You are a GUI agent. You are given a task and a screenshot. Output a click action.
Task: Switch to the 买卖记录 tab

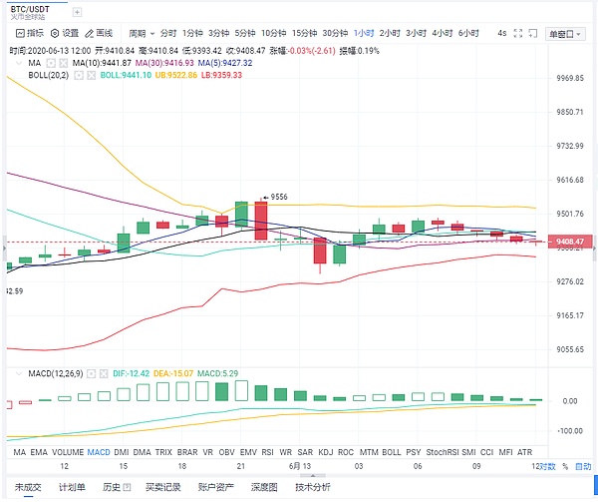(x=163, y=488)
